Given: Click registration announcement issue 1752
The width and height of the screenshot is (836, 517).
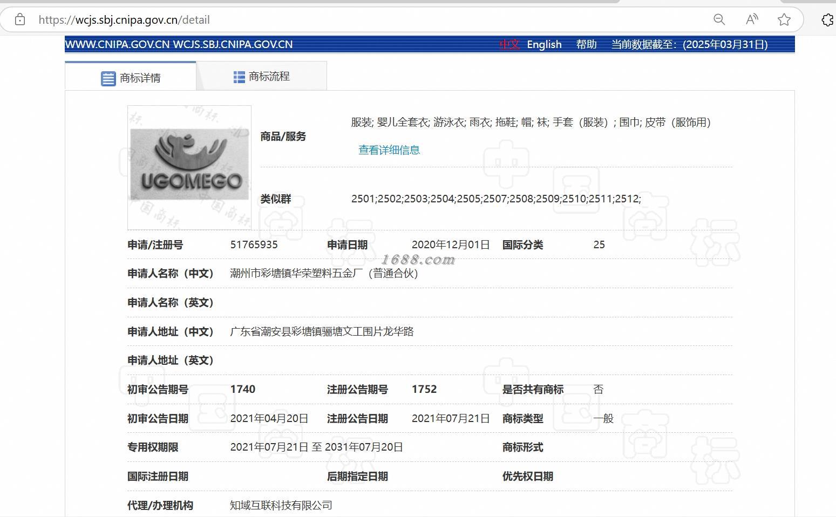Looking at the screenshot, I should pyautogui.click(x=424, y=389).
